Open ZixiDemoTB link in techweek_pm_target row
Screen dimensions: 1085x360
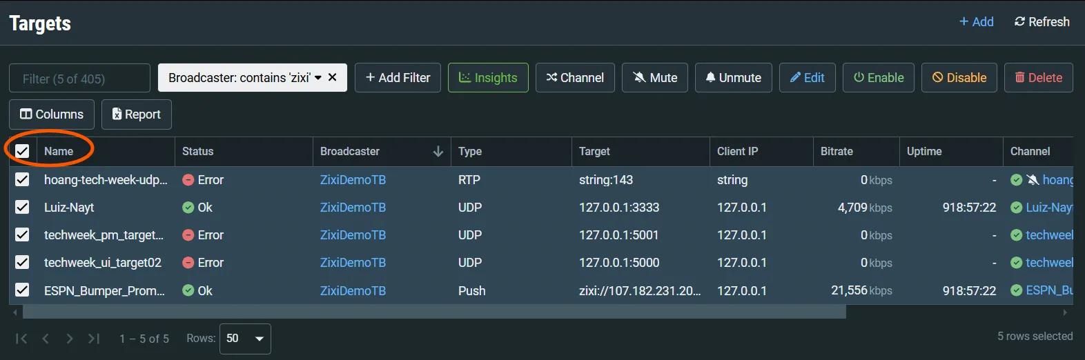pos(353,235)
